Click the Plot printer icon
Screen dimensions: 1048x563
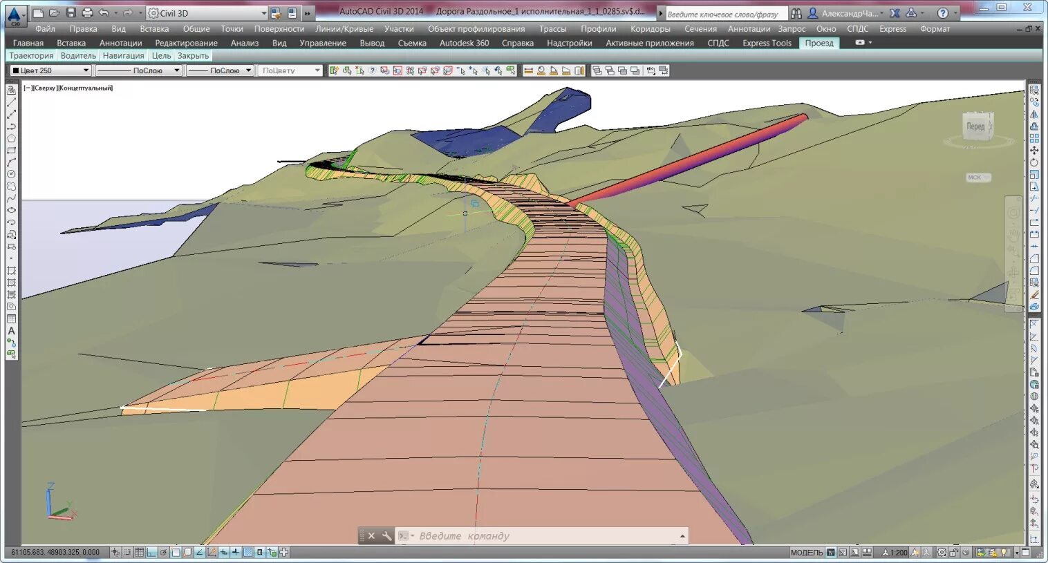click(87, 13)
